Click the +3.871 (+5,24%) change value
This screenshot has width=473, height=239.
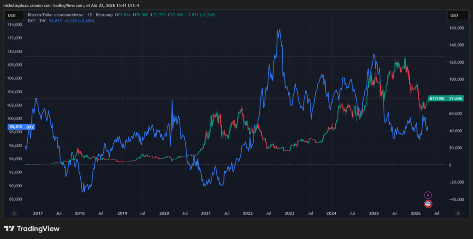(x=200, y=15)
